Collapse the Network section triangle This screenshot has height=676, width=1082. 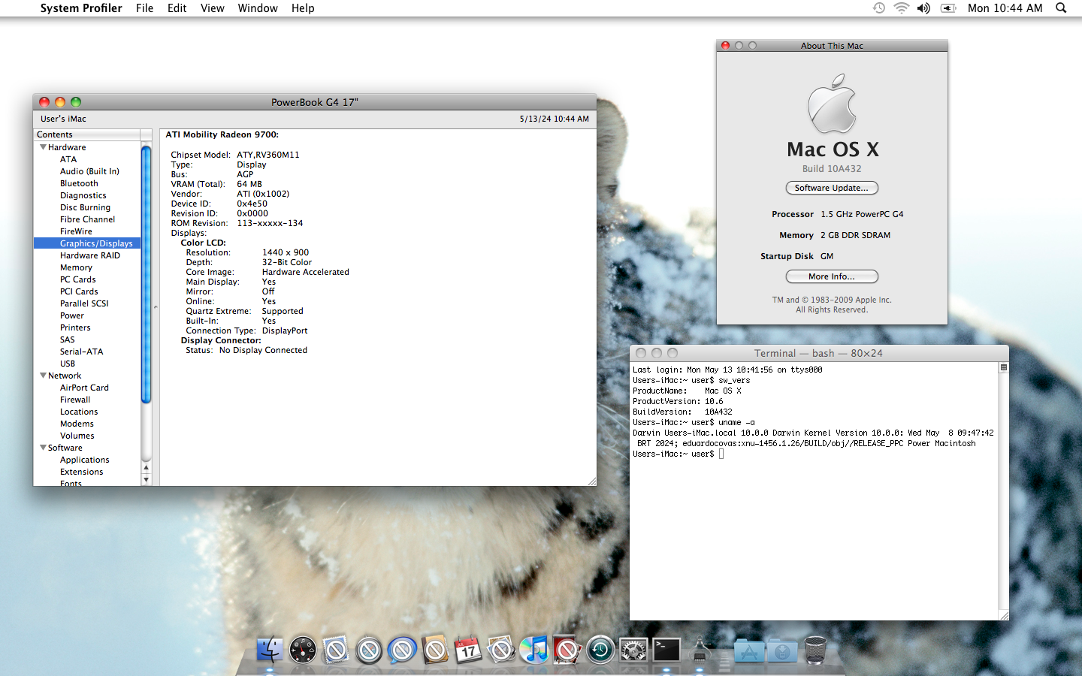point(43,376)
